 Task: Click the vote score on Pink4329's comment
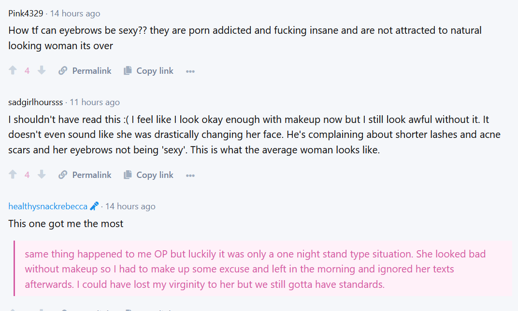[27, 71]
